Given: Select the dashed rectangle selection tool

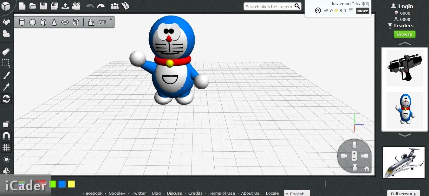Looking at the screenshot, I should [x=6, y=63].
